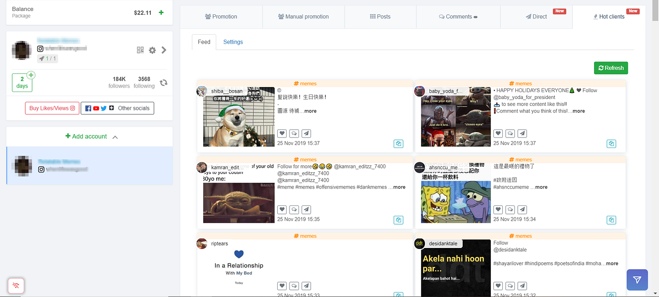The image size is (659, 297).
Task: Copy the ahsnccu_me... post
Action: pos(611,220)
